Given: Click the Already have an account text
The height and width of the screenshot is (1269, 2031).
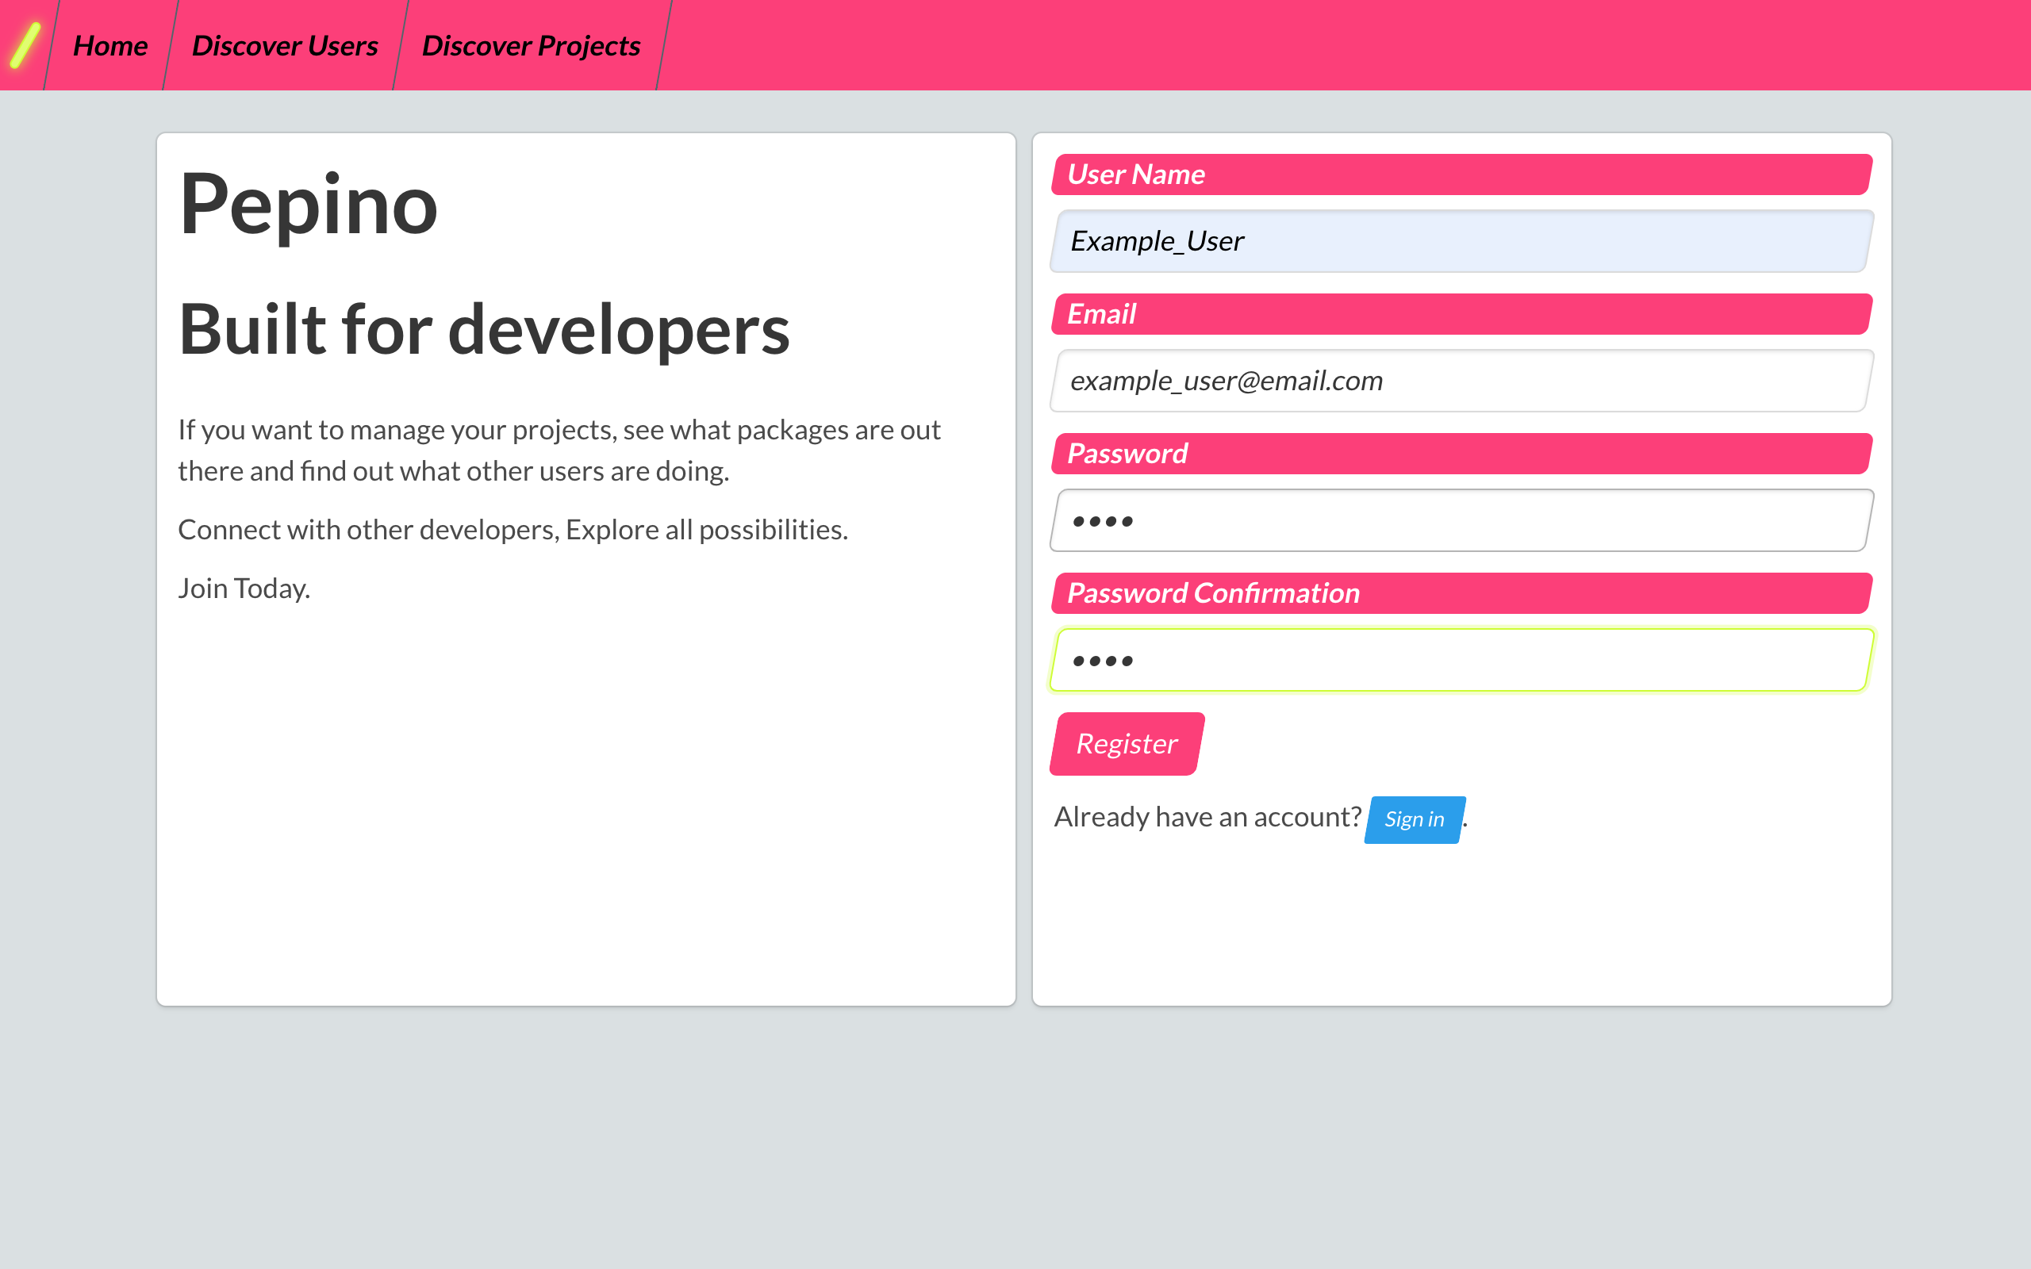Looking at the screenshot, I should 1207,816.
